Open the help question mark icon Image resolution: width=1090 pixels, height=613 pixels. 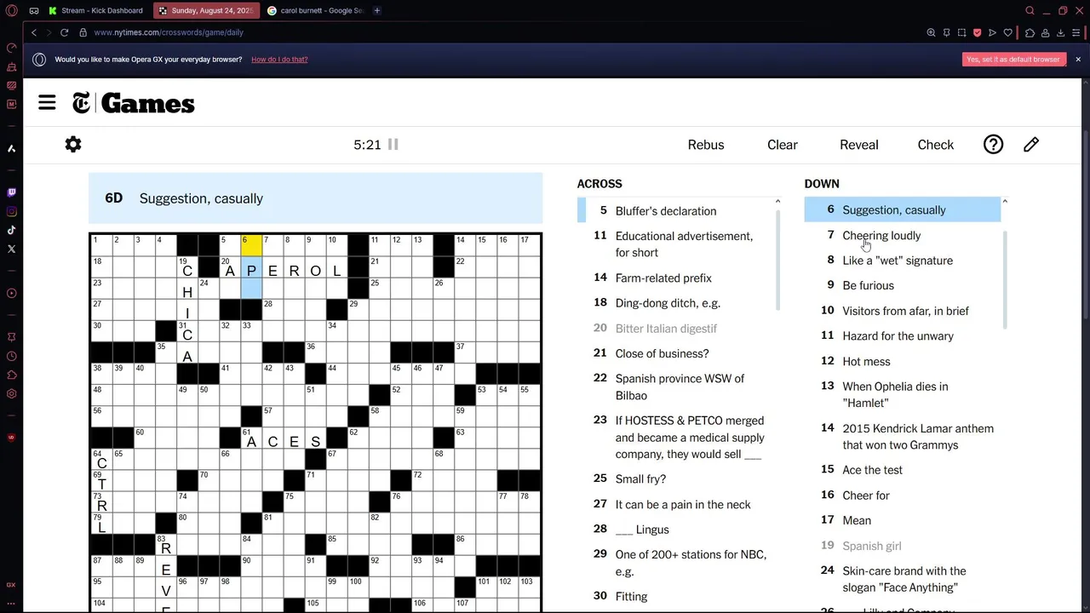[993, 145]
